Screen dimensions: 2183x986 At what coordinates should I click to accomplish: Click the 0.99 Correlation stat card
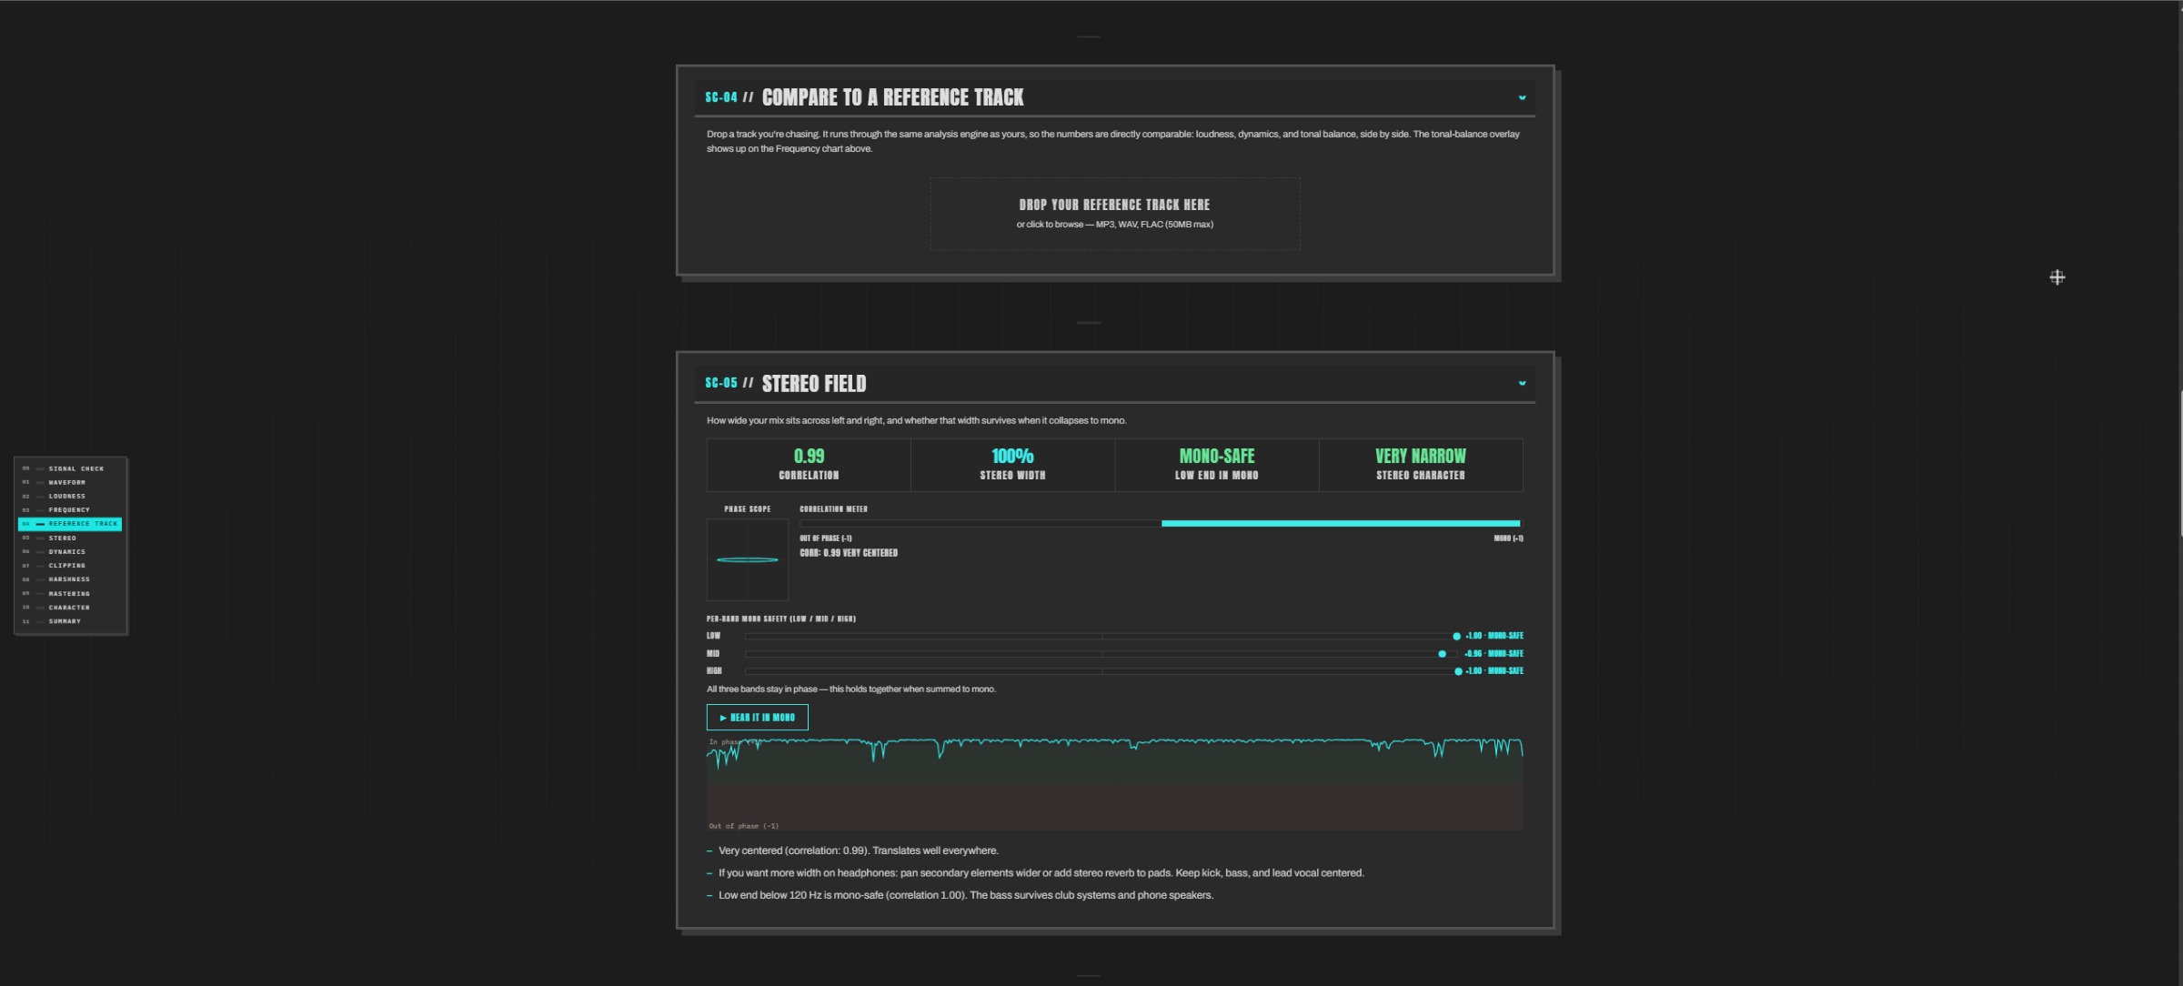point(809,465)
